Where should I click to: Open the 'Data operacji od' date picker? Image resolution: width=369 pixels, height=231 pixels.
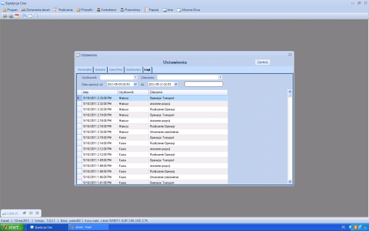tap(135, 84)
